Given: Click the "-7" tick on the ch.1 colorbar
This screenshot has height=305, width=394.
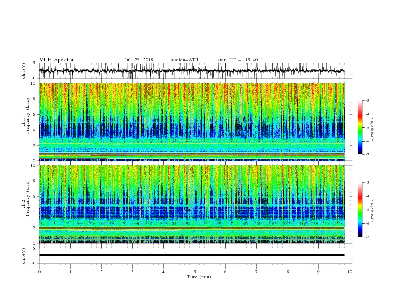Looking at the screenshot, I should point(367,154).
